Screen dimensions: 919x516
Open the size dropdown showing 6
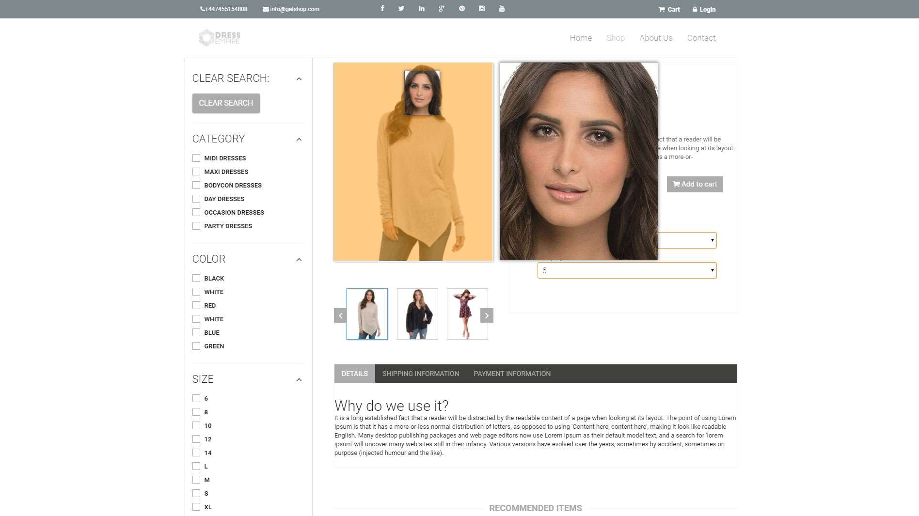pyautogui.click(x=627, y=270)
